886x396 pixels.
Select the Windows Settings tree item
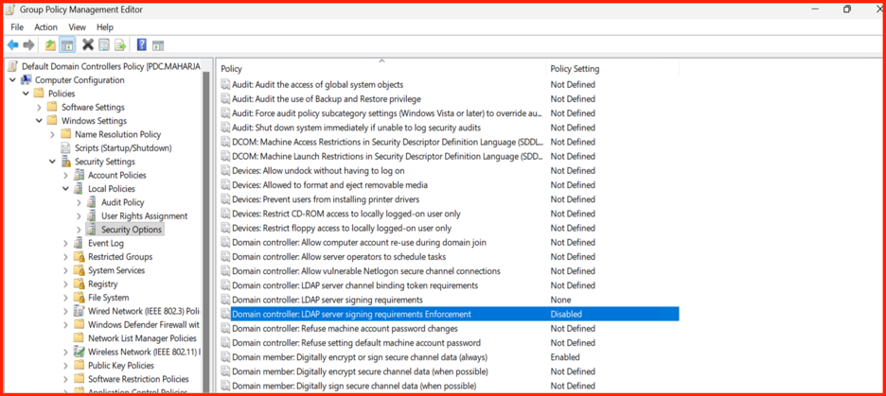tap(95, 121)
